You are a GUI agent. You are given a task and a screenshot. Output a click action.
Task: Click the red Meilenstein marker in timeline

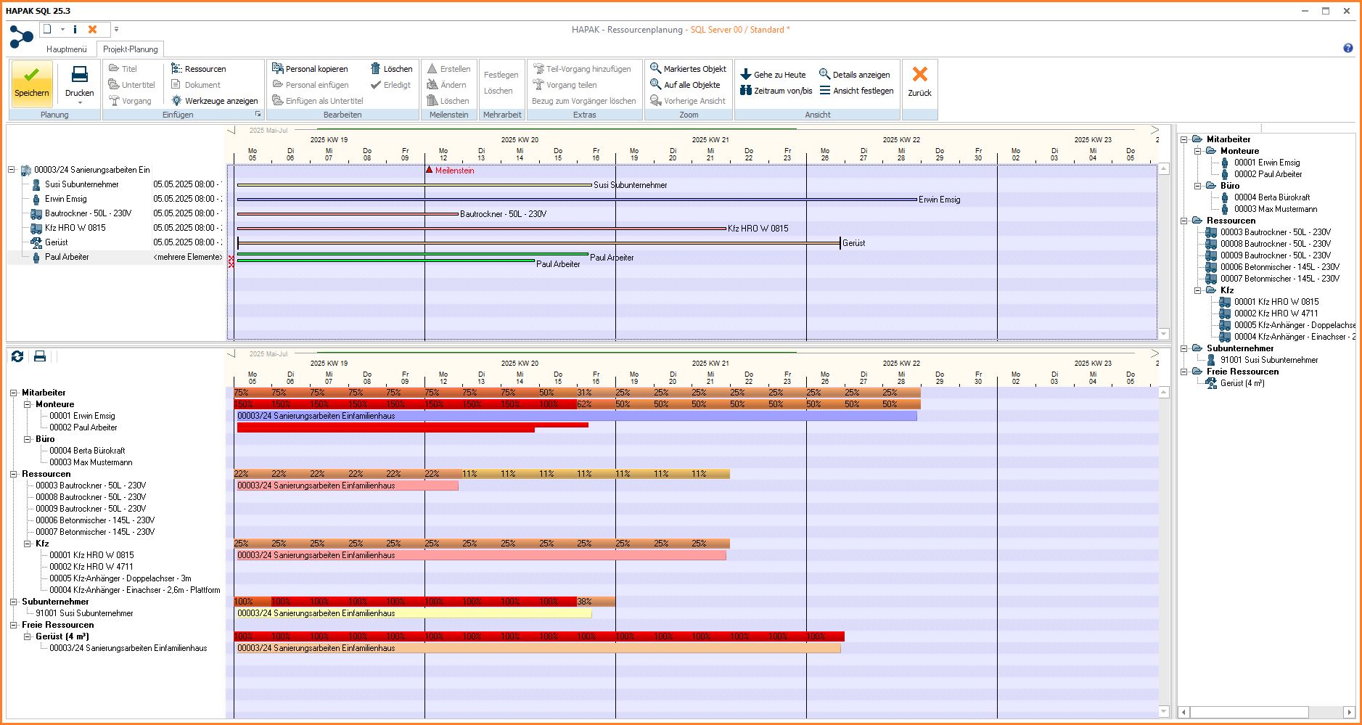tap(430, 170)
